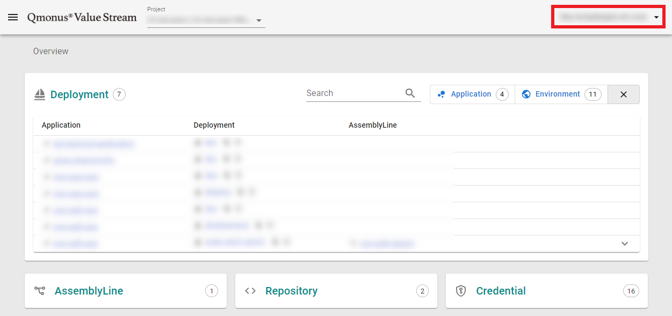Click the AssemblyLine pipeline icon
Image resolution: width=672 pixels, height=316 pixels.
[x=40, y=291]
